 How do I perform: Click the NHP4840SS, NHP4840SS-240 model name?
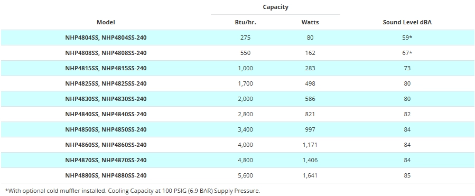(x=106, y=114)
